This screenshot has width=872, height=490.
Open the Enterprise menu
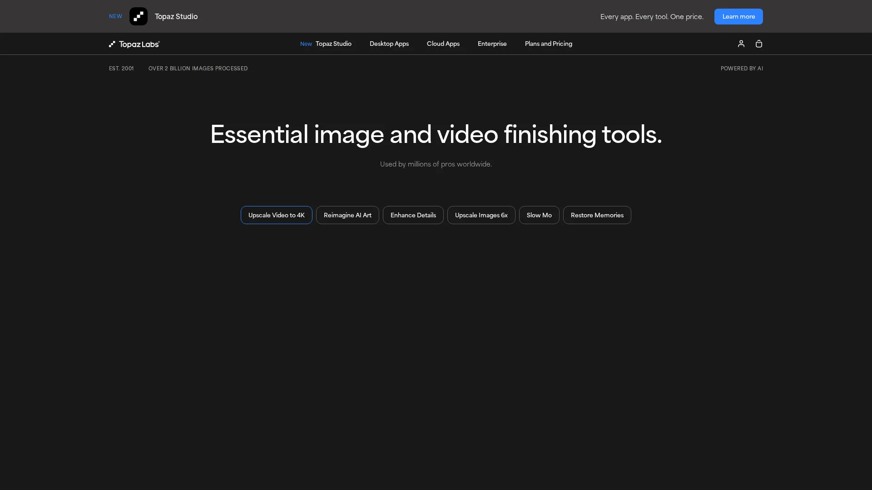click(x=492, y=44)
